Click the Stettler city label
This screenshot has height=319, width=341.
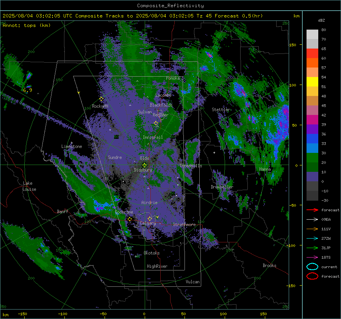coord(221,110)
